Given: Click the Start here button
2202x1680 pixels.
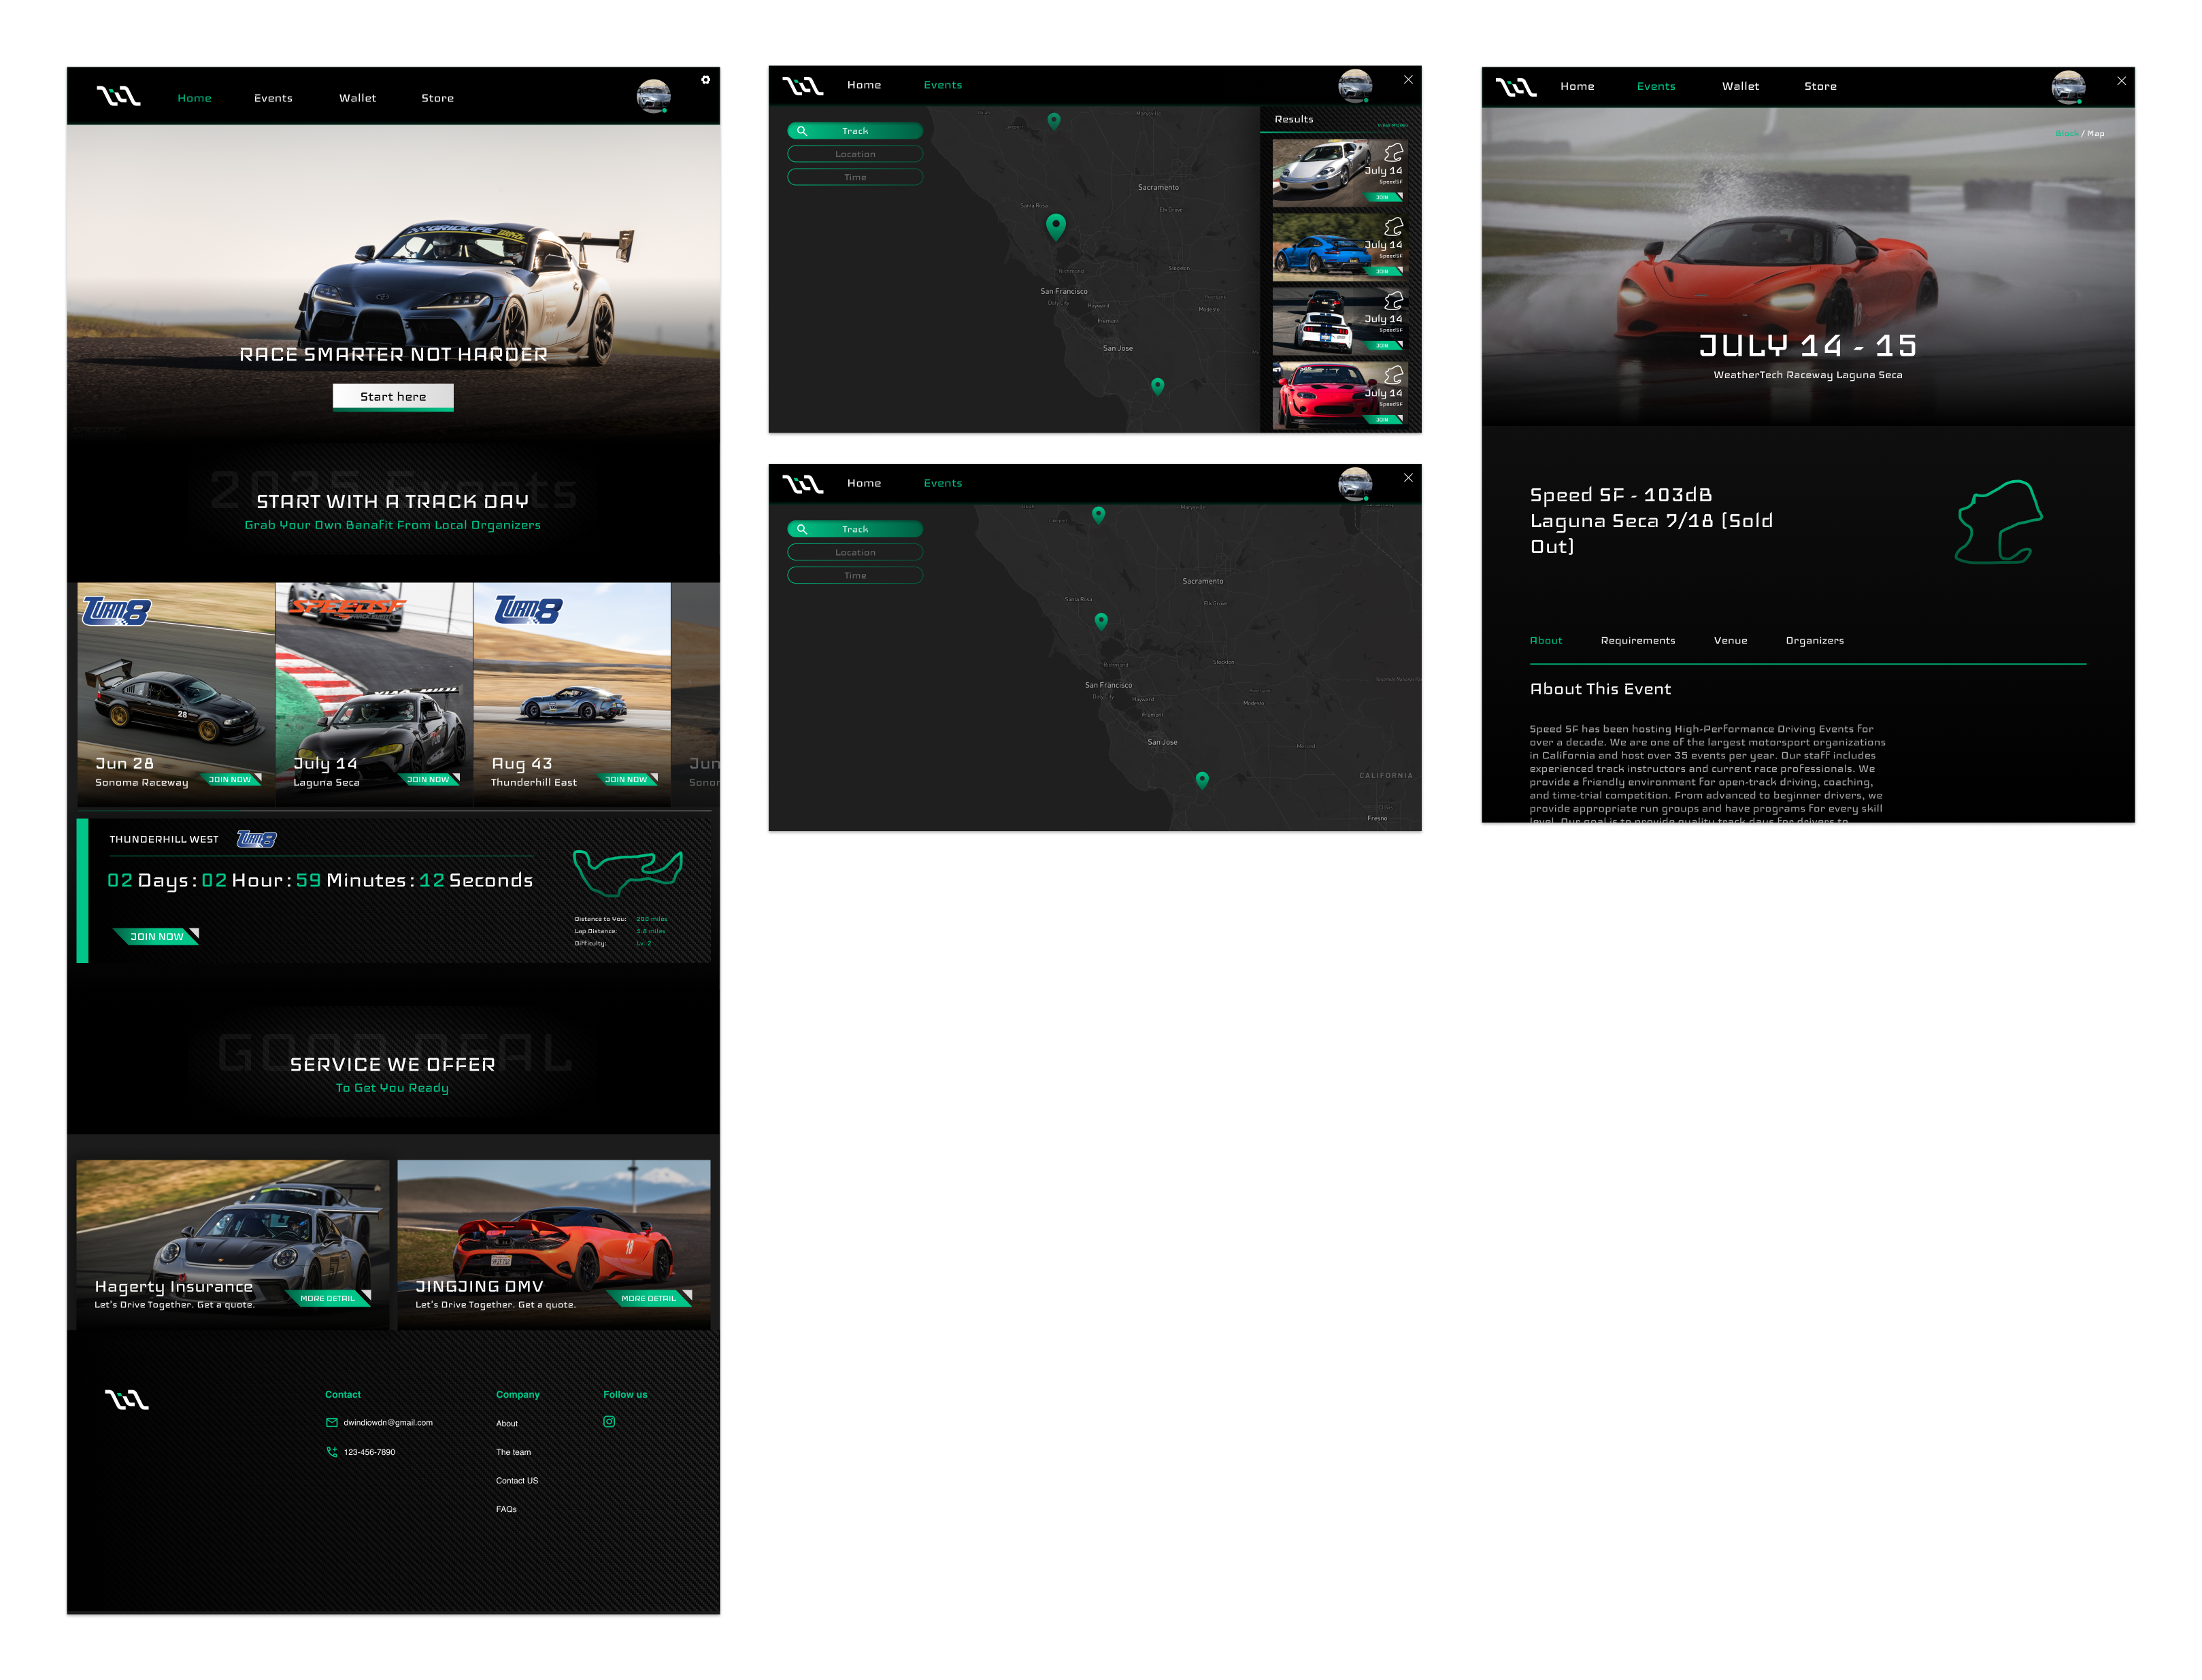Looking at the screenshot, I should (x=393, y=396).
